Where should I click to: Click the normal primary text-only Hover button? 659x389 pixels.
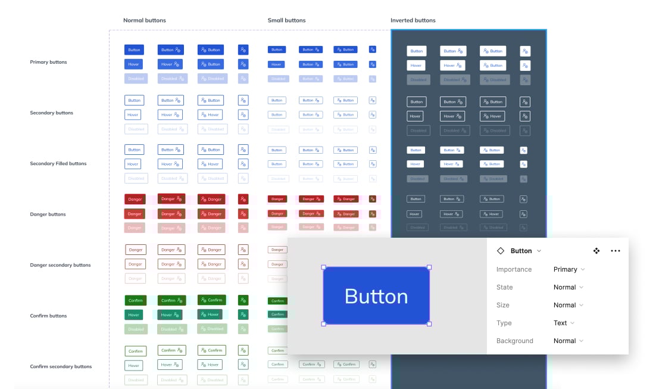pyautogui.click(x=133, y=64)
